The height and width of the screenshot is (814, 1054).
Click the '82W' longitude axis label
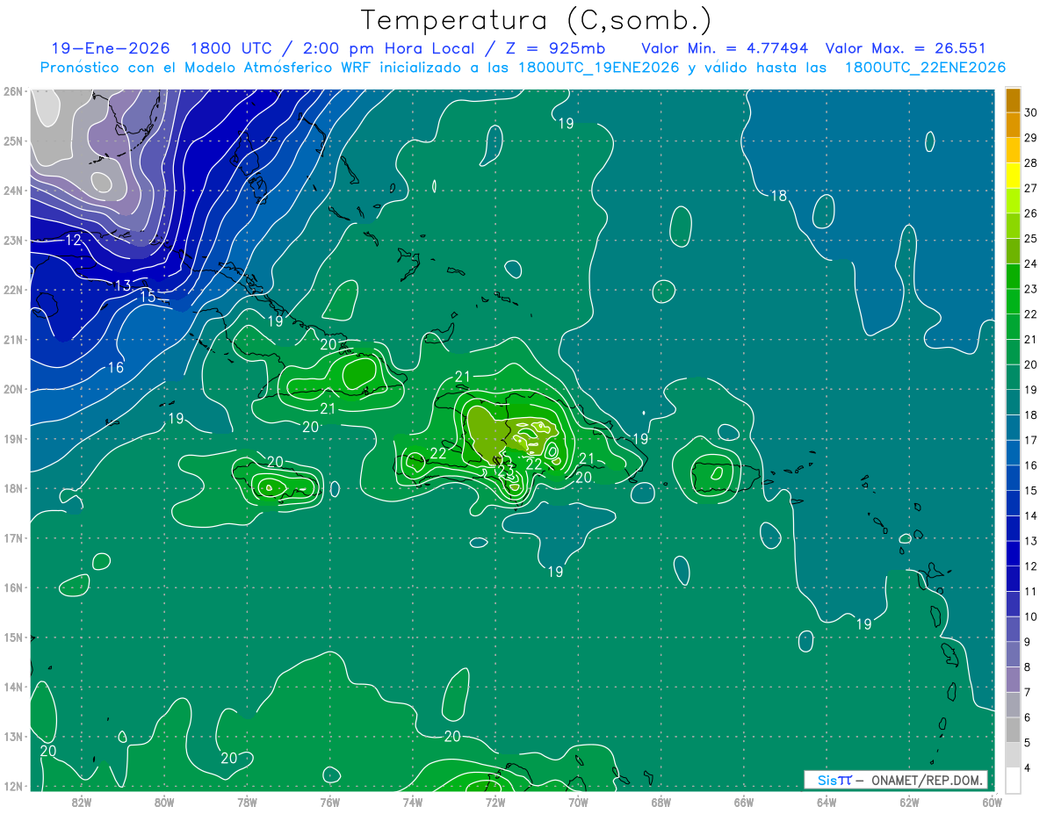(x=82, y=802)
